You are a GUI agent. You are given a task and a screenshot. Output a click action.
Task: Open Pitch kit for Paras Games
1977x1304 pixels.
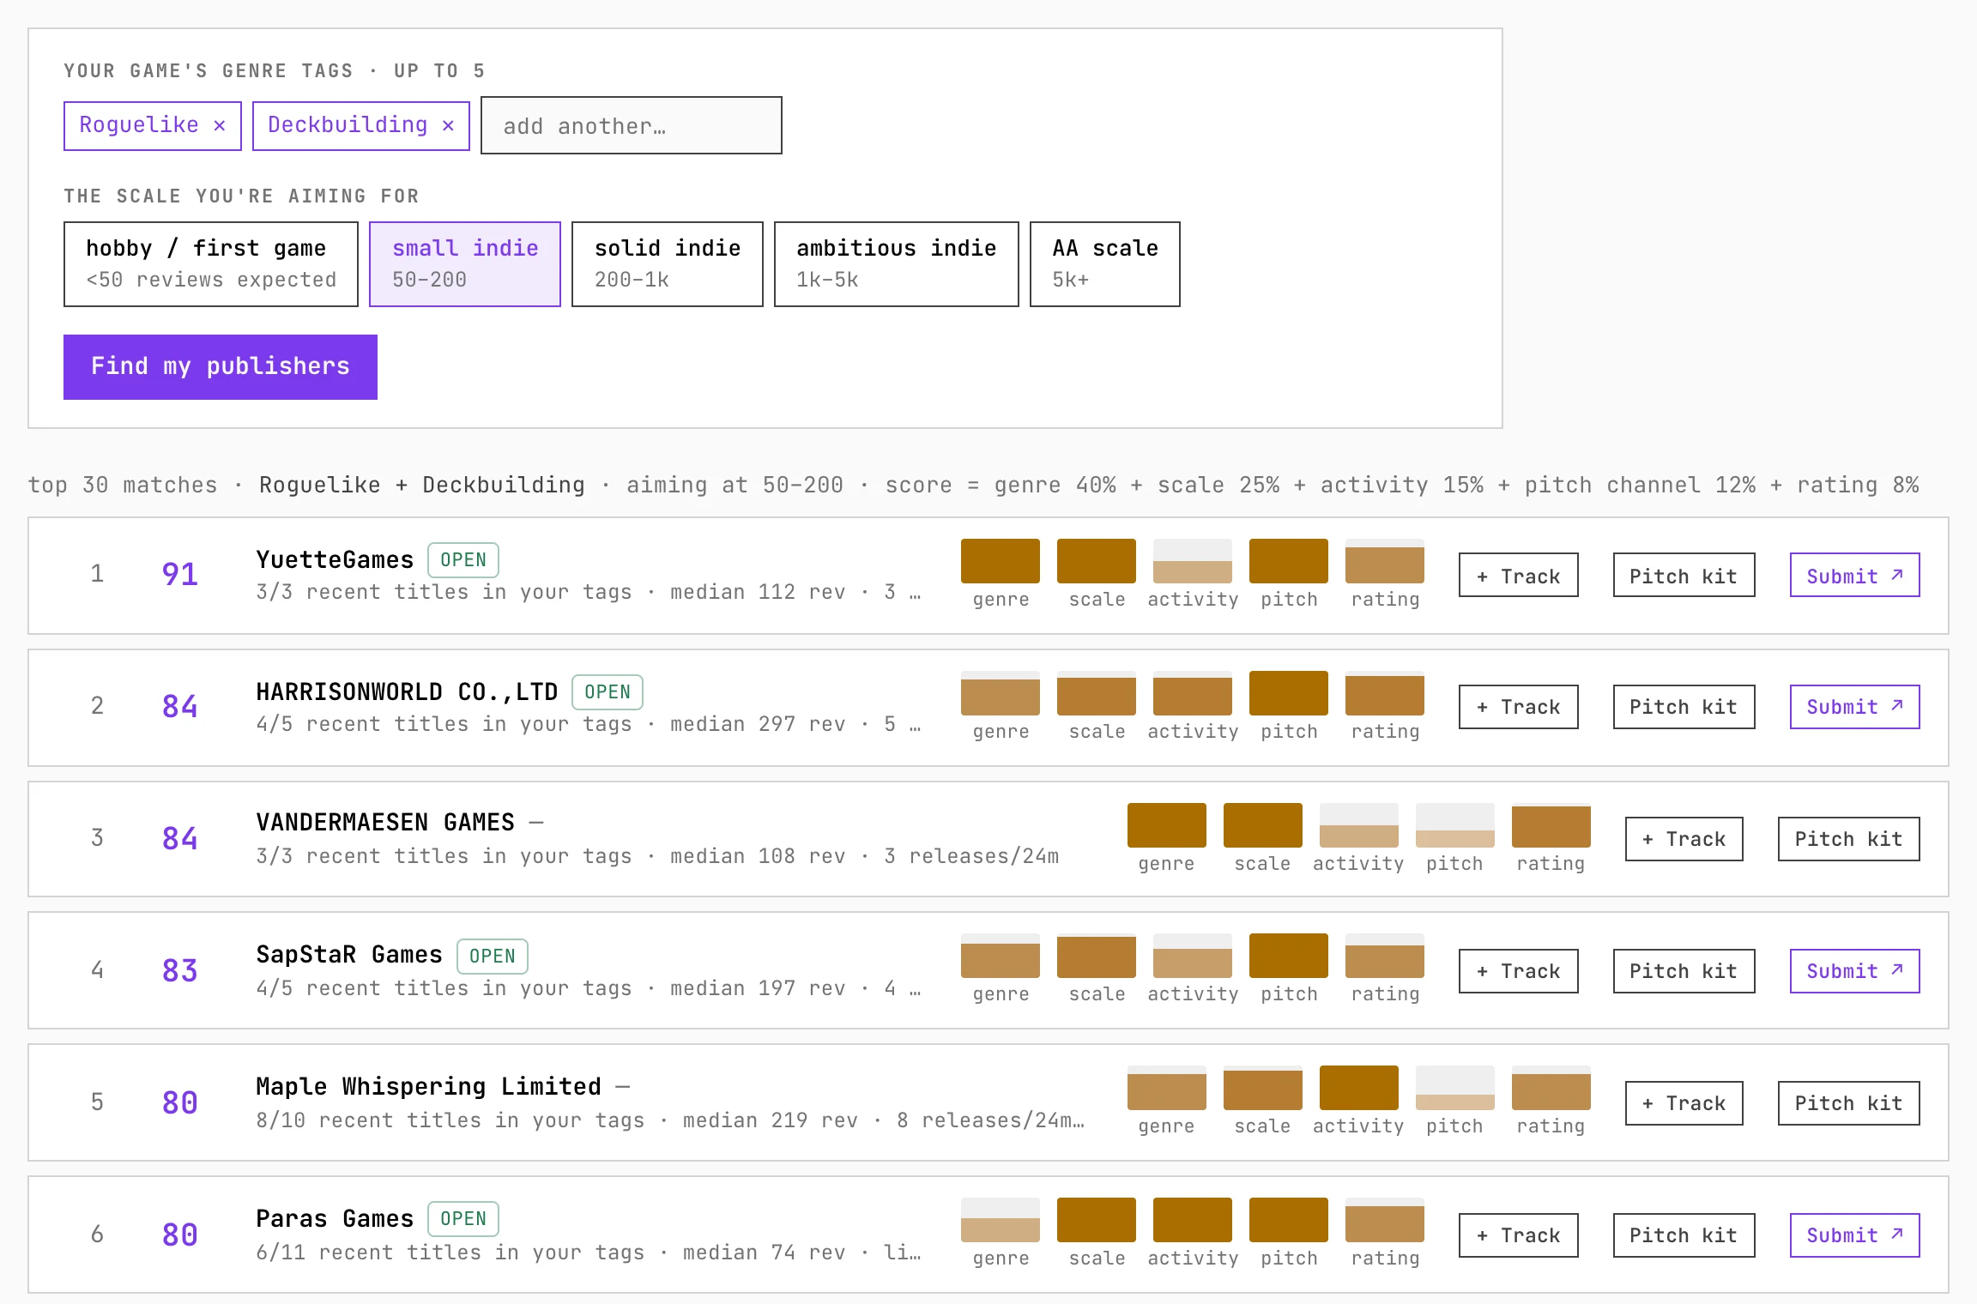(1684, 1235)
